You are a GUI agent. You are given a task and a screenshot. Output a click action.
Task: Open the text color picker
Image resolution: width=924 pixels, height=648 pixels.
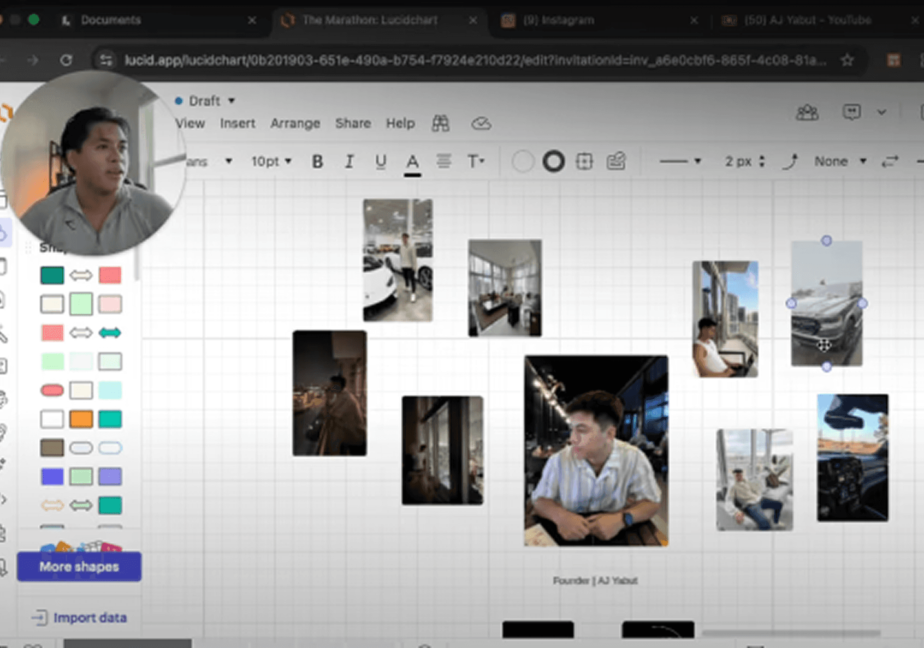click(x=412, y=162)
